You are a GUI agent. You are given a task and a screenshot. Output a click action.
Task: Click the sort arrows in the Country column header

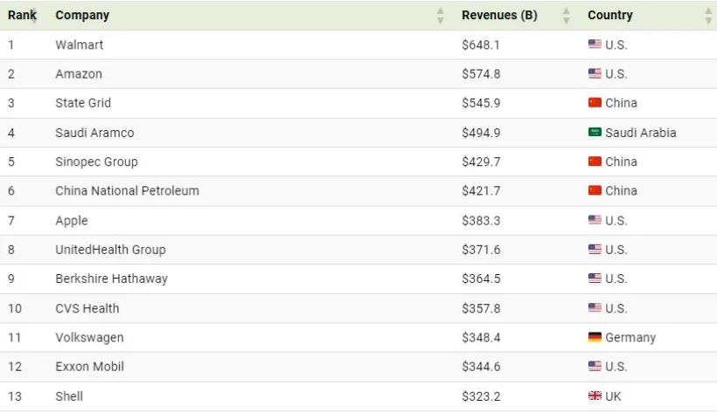(707, 16)
